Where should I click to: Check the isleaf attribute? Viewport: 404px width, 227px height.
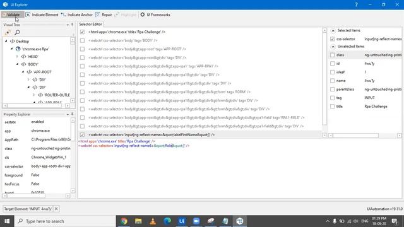pyautogui.click(x=333, y=72)
